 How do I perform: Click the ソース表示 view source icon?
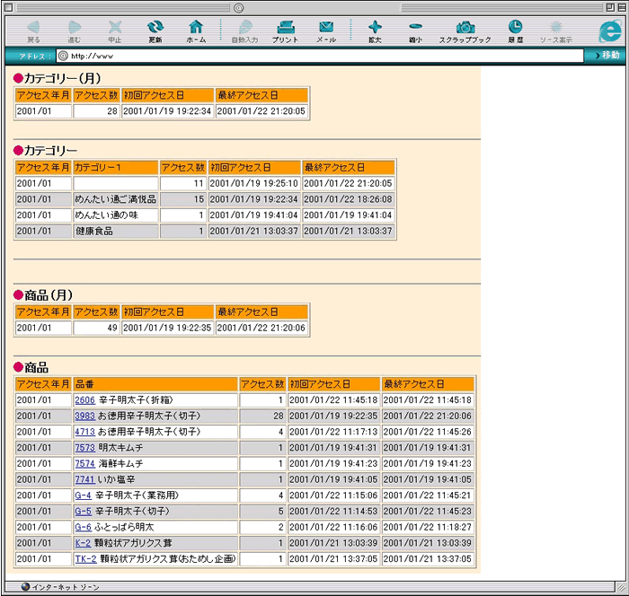point(556,31)
